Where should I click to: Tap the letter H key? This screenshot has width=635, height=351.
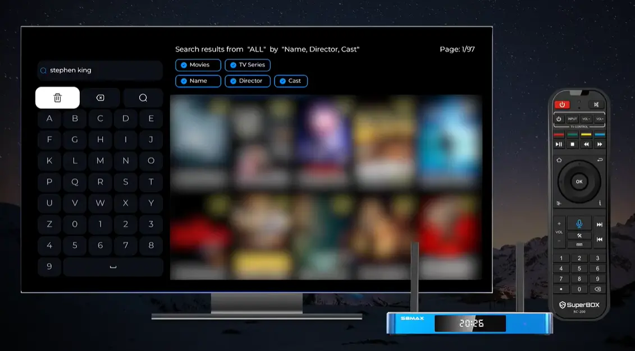[100, 140]
